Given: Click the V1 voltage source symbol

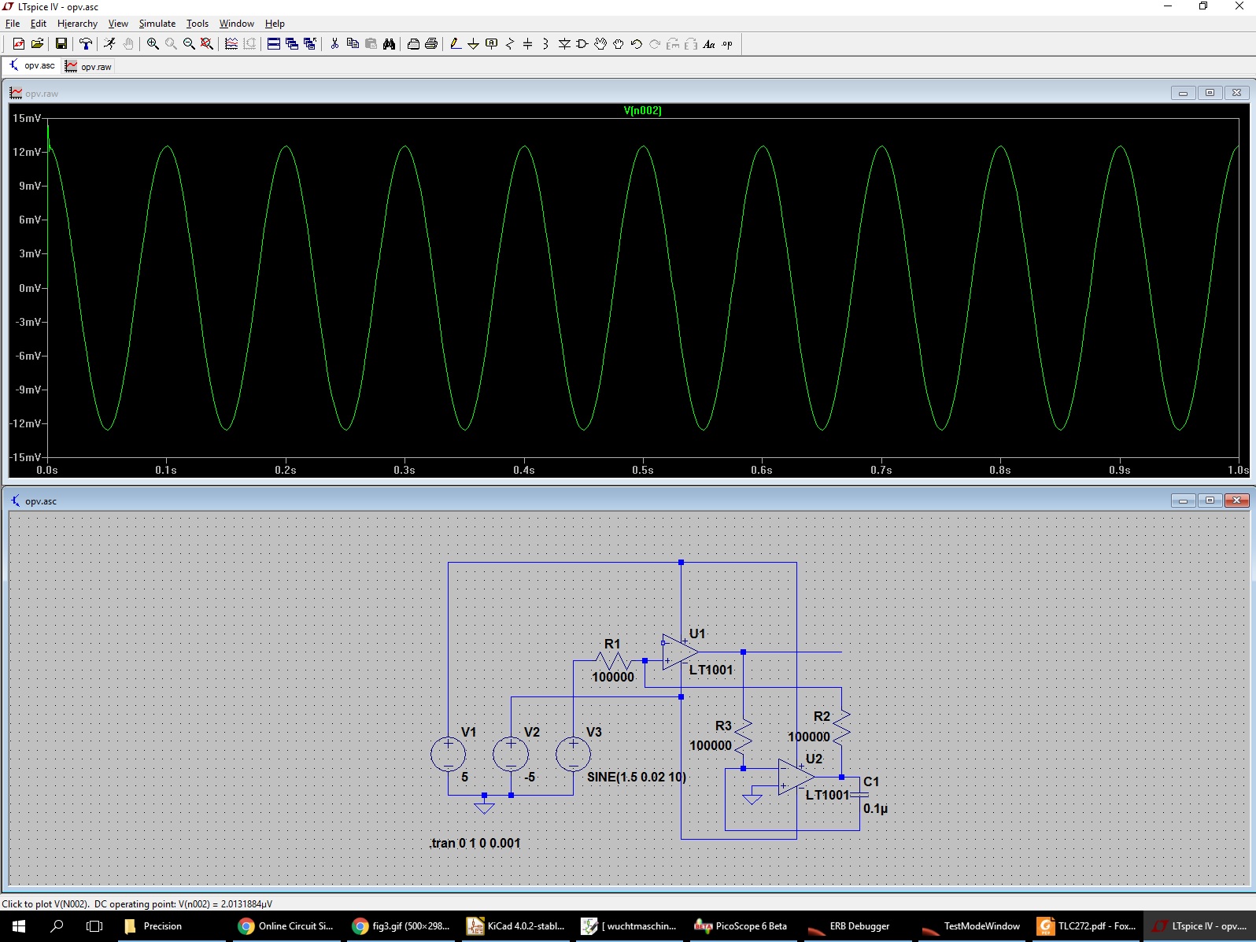Looking at the screenshot, I should [448, 755].
